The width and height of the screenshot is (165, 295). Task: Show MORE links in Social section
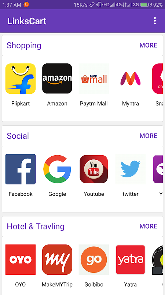tap(148, 136)
